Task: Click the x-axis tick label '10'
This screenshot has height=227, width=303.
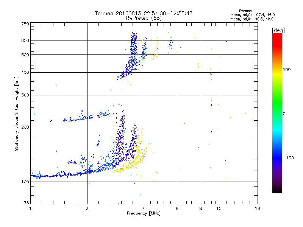Action: pos(219,208)
